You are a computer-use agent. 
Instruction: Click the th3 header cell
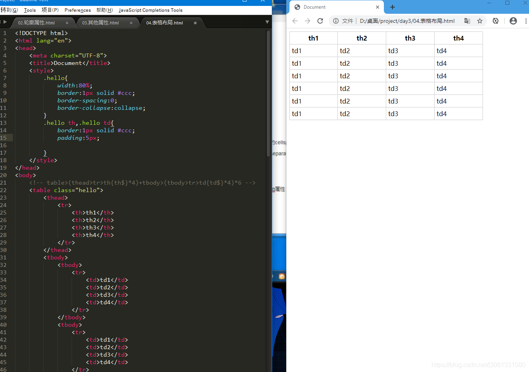(410, 38)
